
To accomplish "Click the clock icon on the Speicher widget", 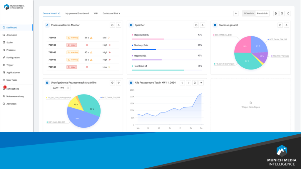I will coord(196,25).
